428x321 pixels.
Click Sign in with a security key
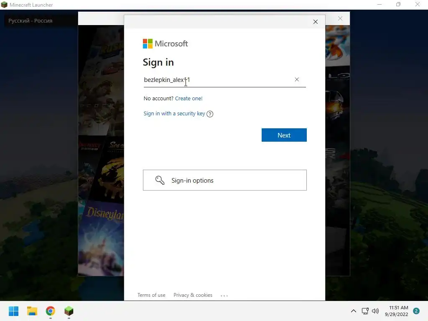(x=174, y=114)
